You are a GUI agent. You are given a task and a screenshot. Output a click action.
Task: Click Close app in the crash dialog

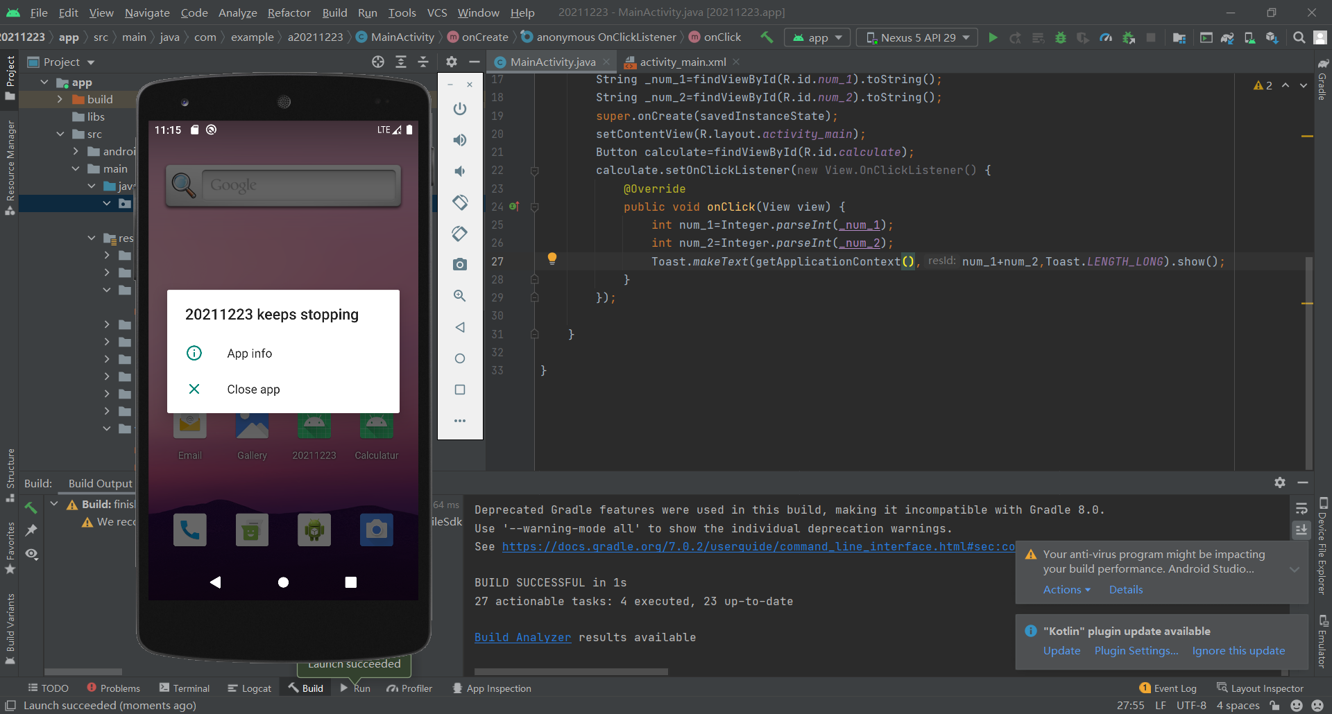[253, 390]
